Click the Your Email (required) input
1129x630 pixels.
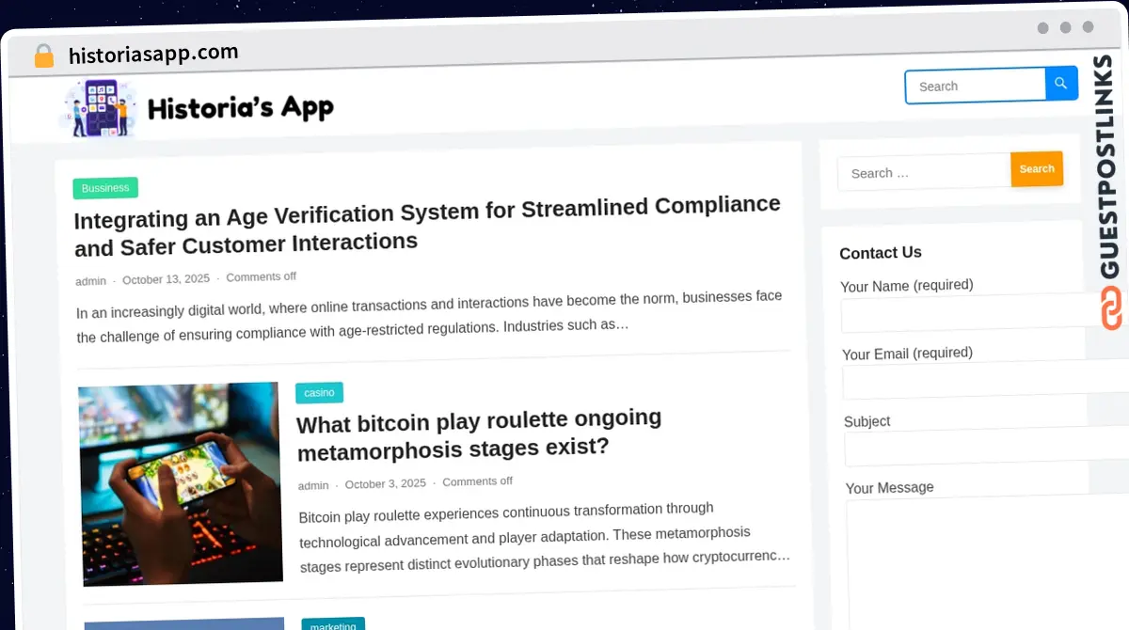(x=984, y=381)
